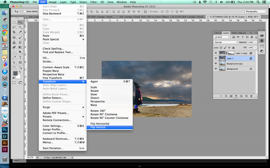
Task: Select the Horizontal Type tool
Action: 20,57
